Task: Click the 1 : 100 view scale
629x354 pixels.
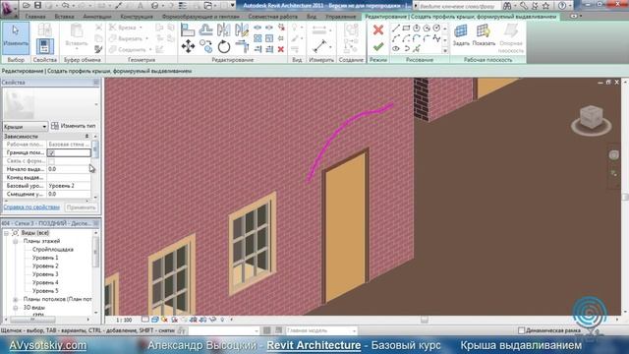Action: (124, 320)
